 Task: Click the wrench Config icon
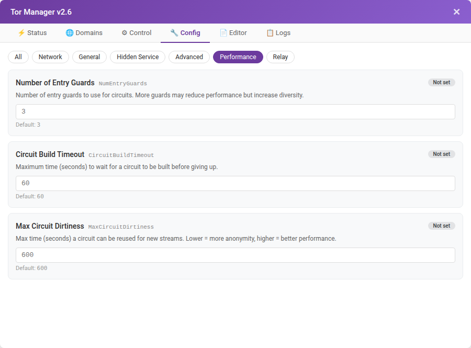pos(174,33)
